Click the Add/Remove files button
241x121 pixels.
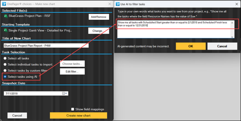[99, 17]
